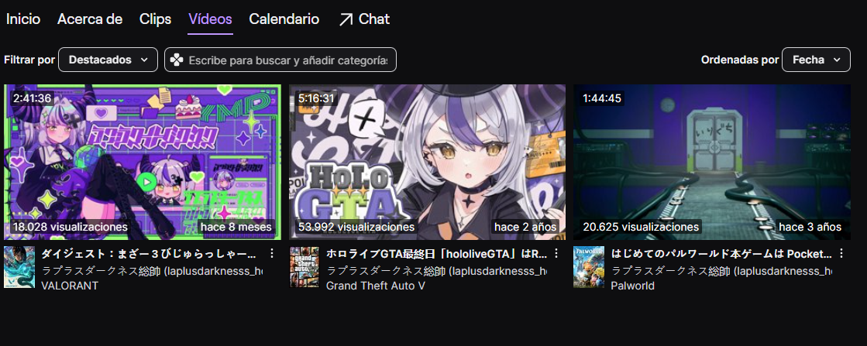Image resolution: width=867 pixels, height=346 pixels.
Task: Click channel name under the VALORANT video
Action: click(x=152, y=271)
